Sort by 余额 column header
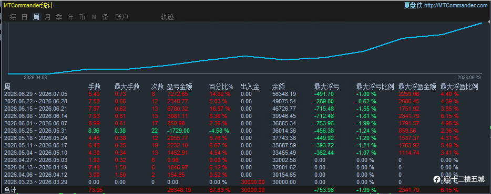 (278, 87)
